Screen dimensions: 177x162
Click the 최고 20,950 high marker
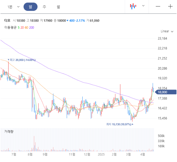point(22,60)
